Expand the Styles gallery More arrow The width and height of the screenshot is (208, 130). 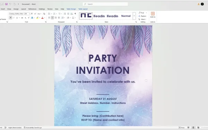pyautogui.click(x=134, y=16)
